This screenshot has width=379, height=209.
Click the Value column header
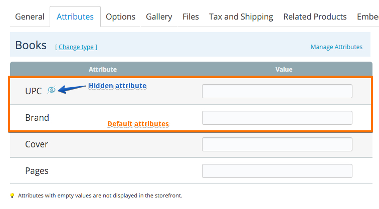point(284,69)
